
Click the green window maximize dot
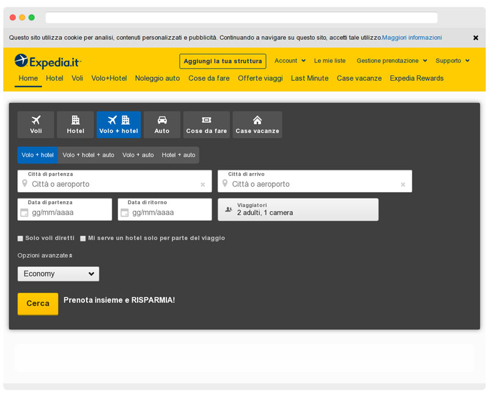click(32, 18)
